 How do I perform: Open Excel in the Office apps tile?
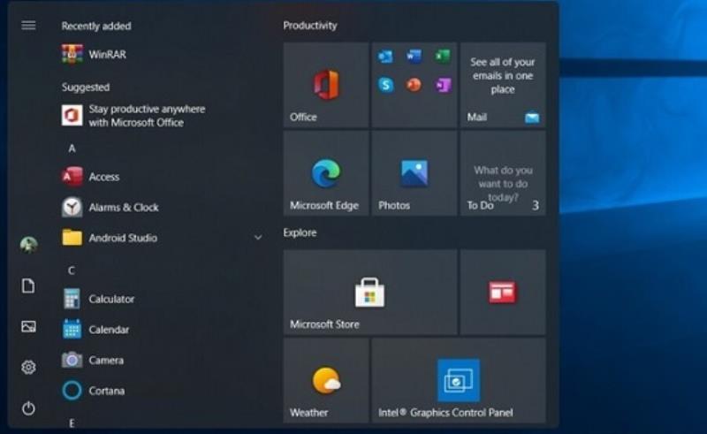point(443,57)
